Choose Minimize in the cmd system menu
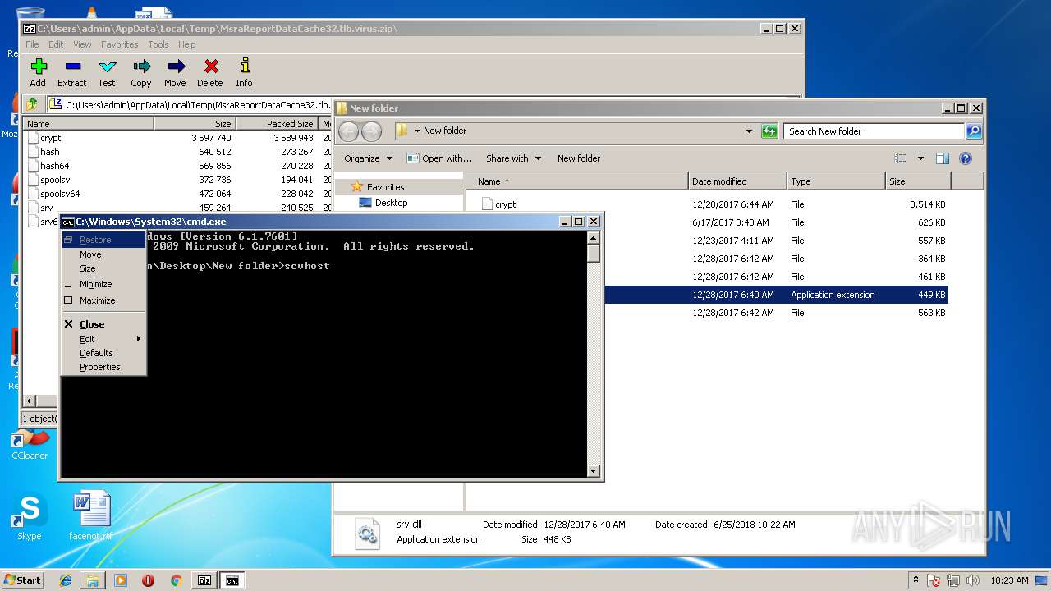The width and height of the screenshot is (1051, 591). (103, 284)
